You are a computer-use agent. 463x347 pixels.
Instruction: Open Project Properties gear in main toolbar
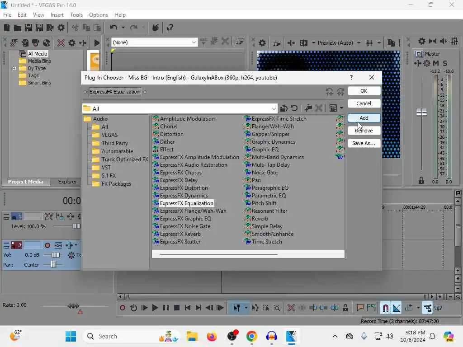coord(61,28)
